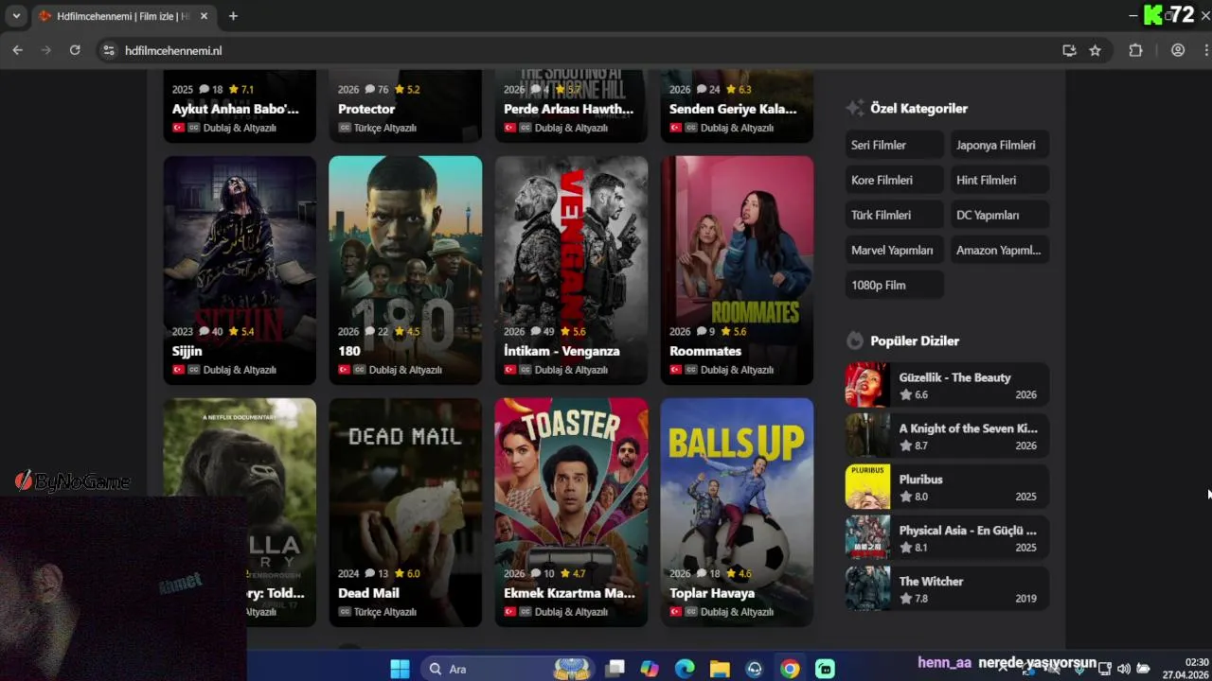Screen dimensions: 1212x681
Task: Open The Witcher series entry
Action: pyautogui.click(x=947, y=589)
